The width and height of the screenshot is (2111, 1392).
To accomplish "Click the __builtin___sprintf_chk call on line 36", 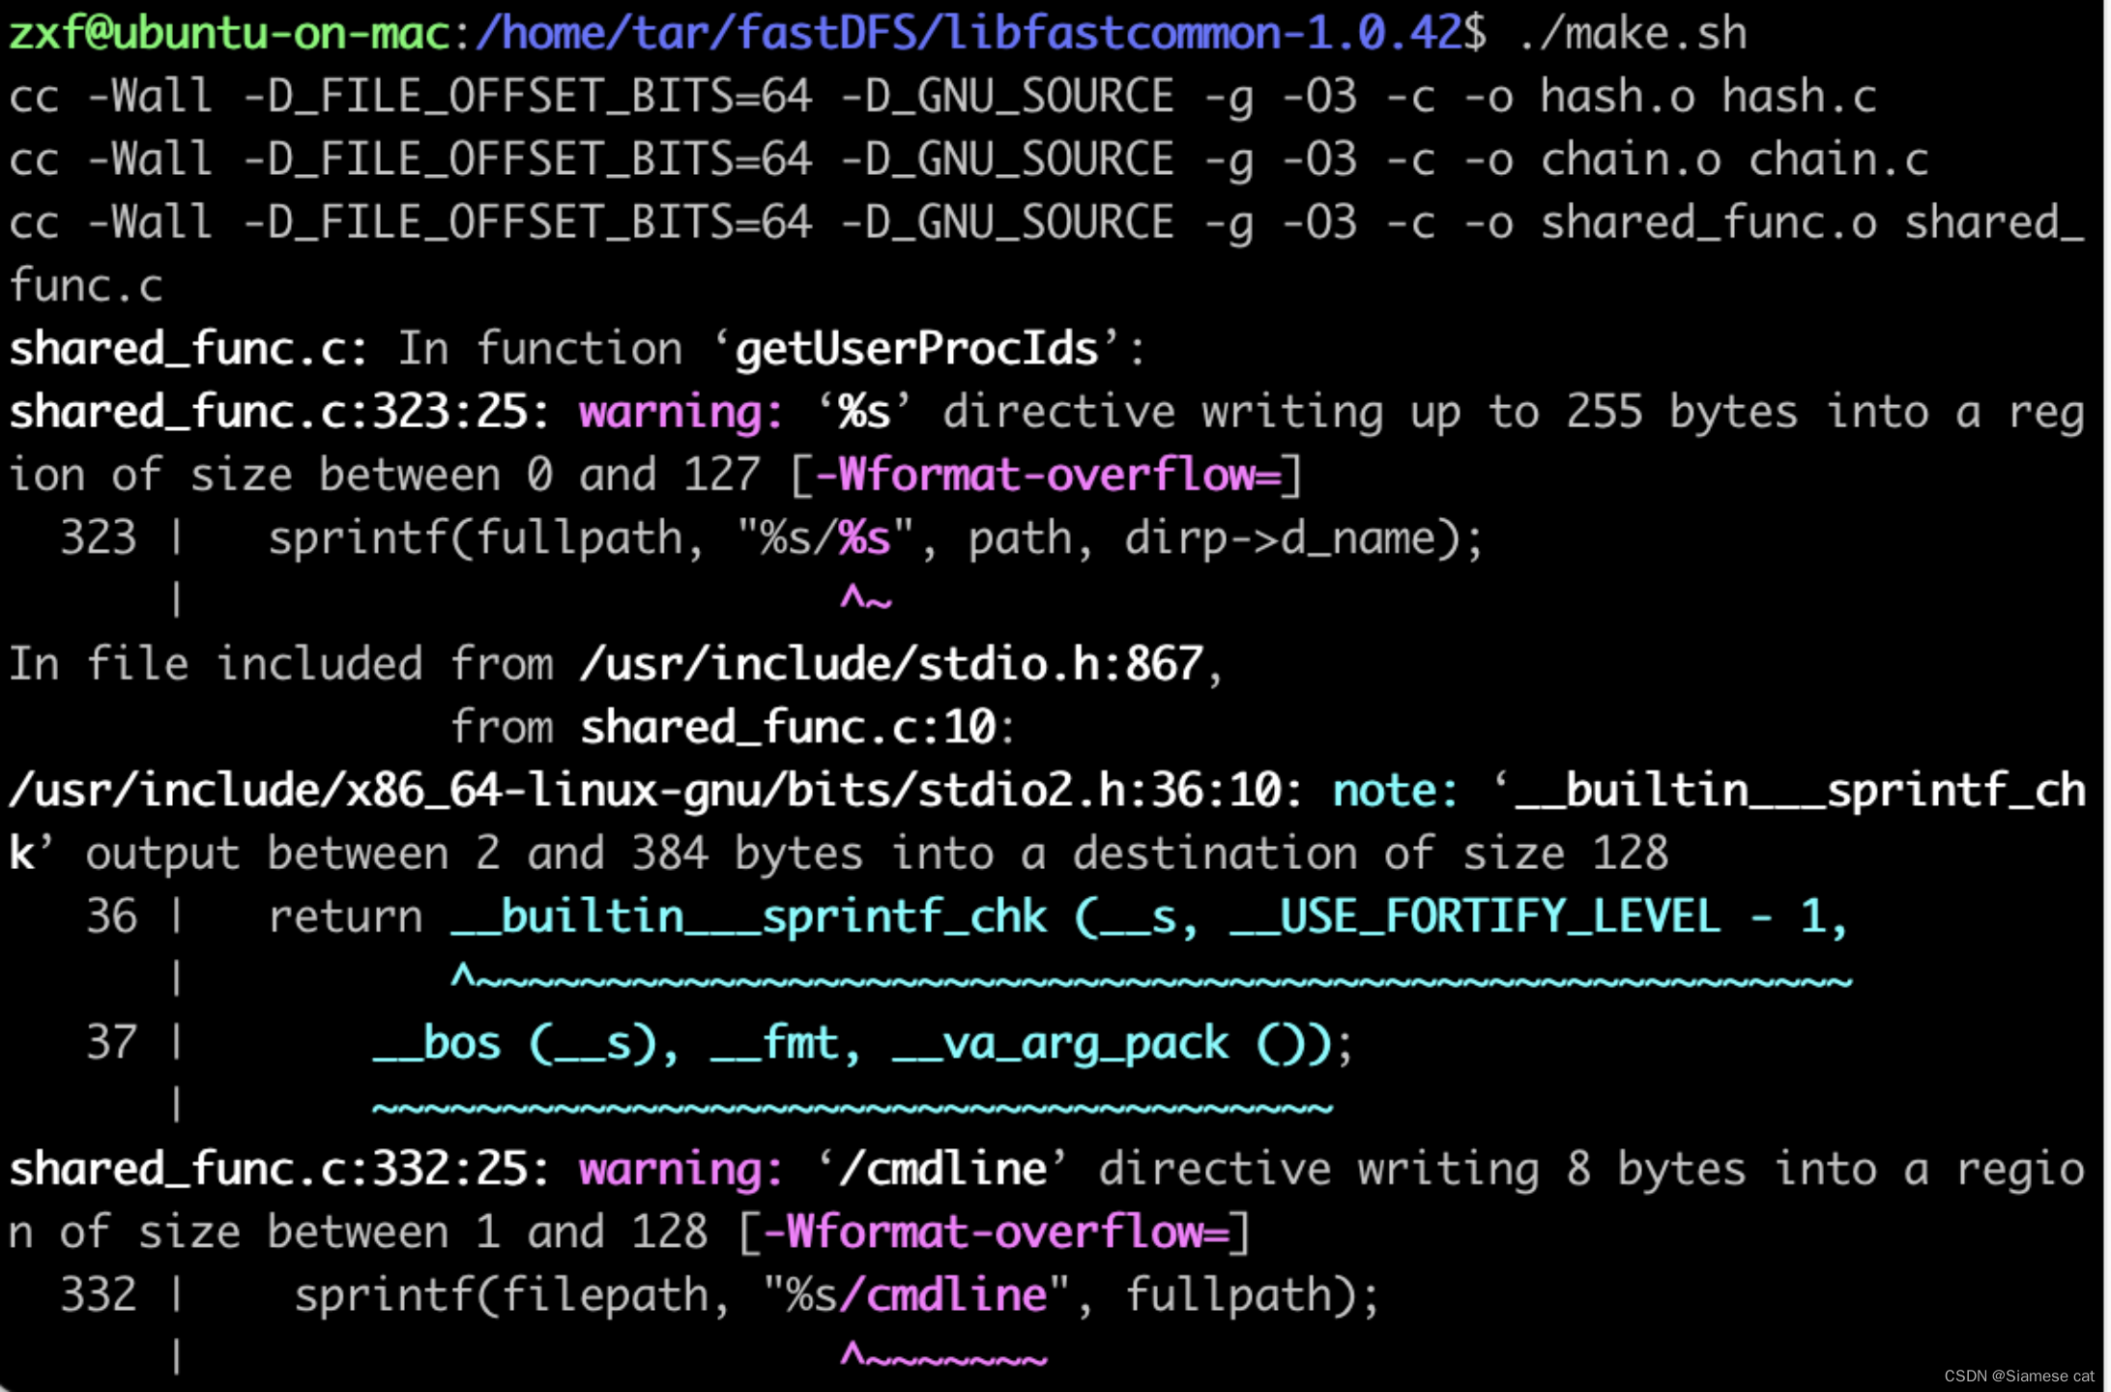I will point(749,917).
